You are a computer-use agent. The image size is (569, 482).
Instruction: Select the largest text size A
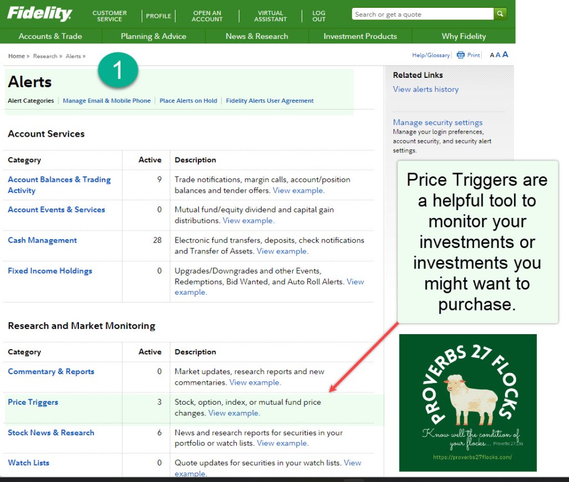point(505,54)
